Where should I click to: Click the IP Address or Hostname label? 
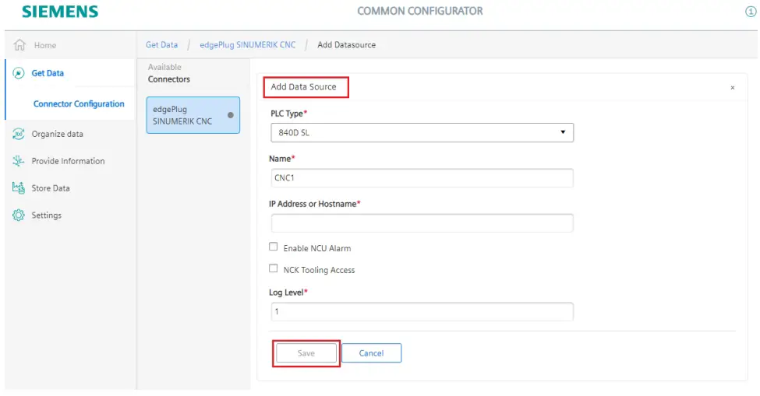315,204
